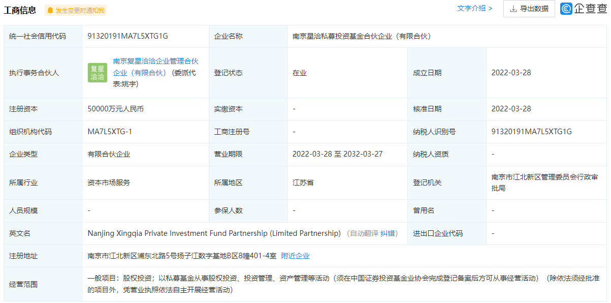Click 导出数据 button

click(x=529, y=9)
